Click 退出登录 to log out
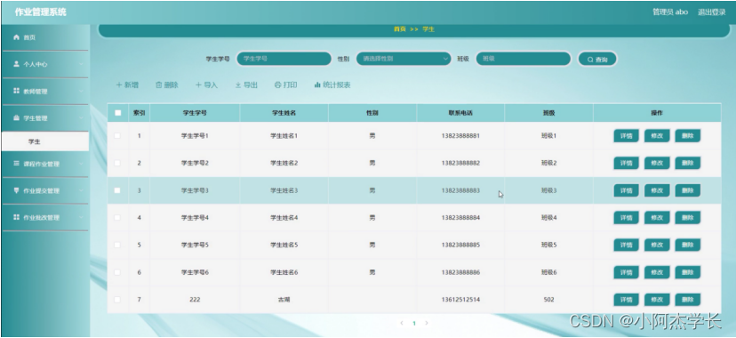 click(x=712, y=12)
